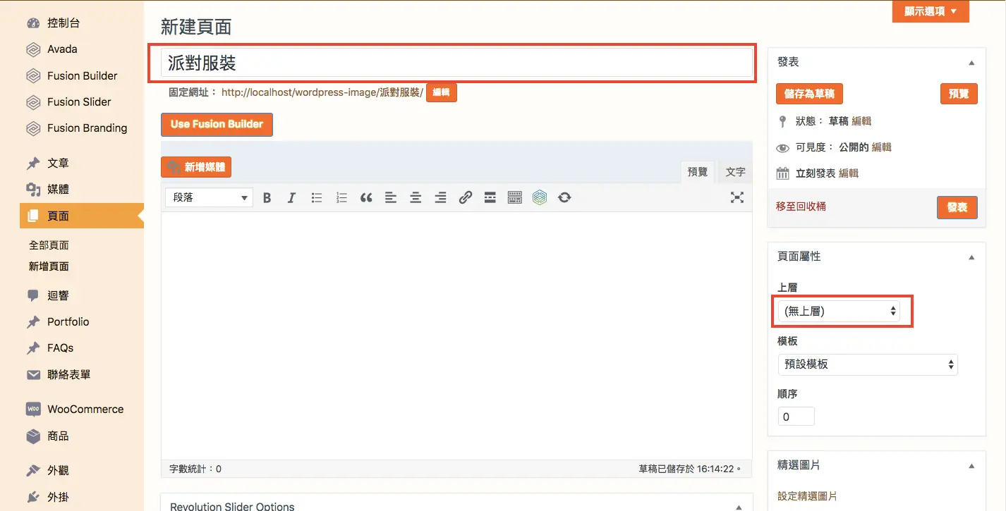Screen dimensions: 1006x511
Task: Click the 發表 publish button
Action: 957,207
